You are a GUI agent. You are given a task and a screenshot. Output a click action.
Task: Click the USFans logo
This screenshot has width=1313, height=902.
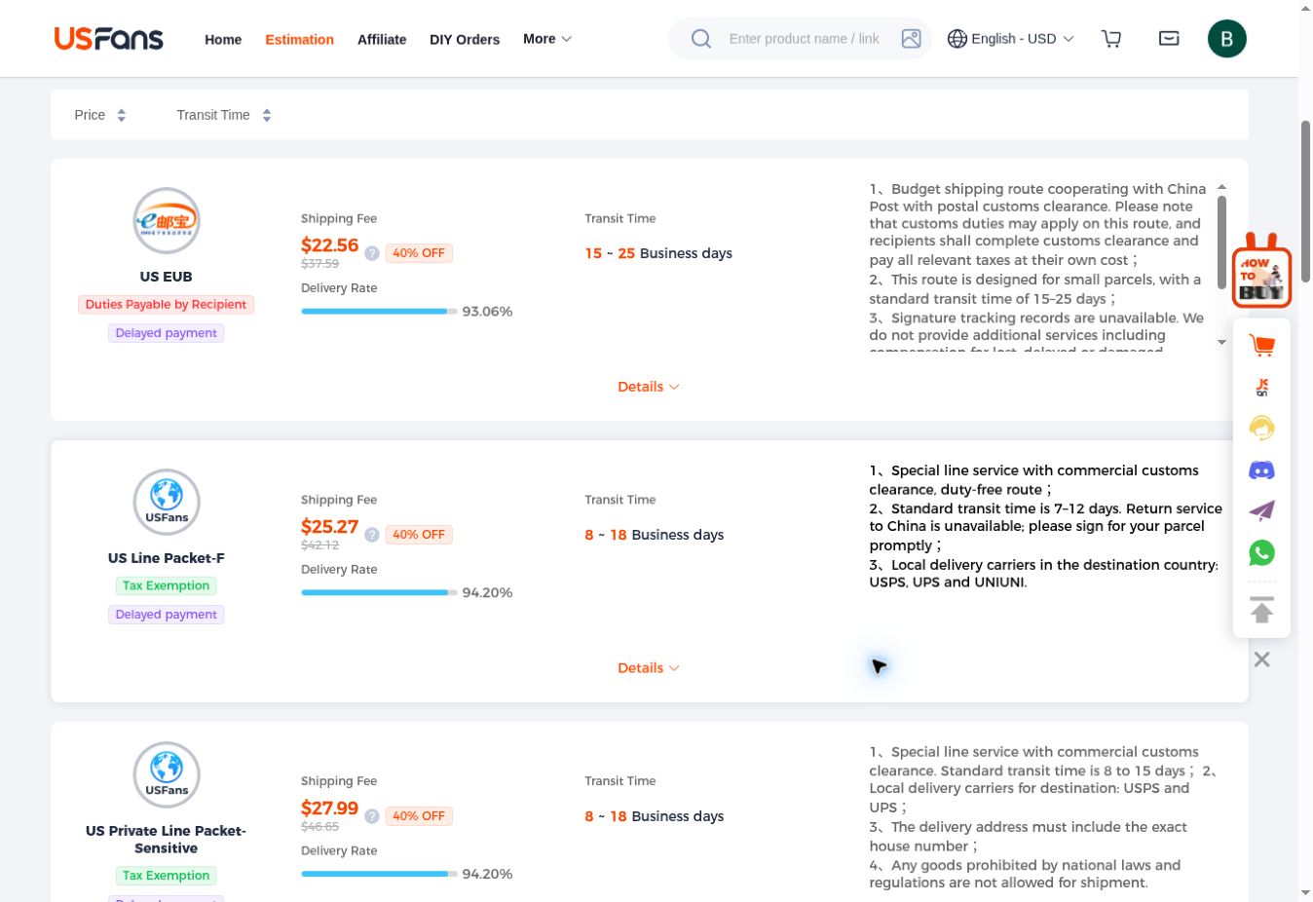point(109,39)
